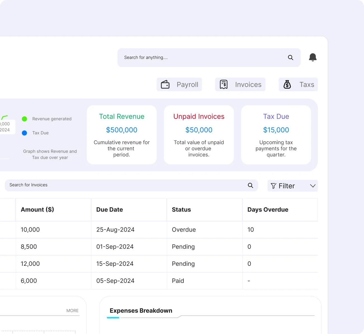Open the Total Revenue card
364x334 pixels.
(122, 135)
